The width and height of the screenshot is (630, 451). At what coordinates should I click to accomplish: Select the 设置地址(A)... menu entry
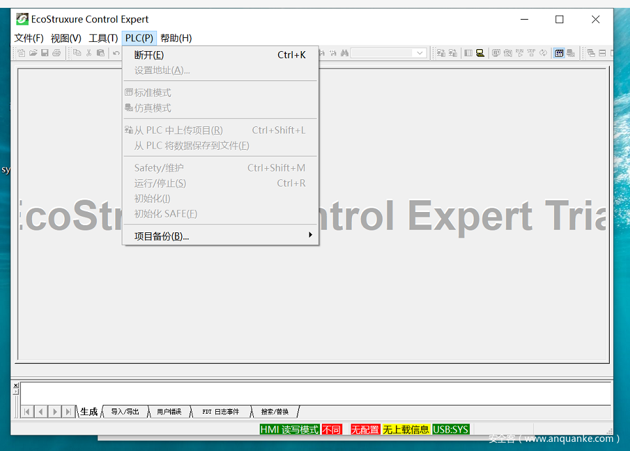[220, 70]
